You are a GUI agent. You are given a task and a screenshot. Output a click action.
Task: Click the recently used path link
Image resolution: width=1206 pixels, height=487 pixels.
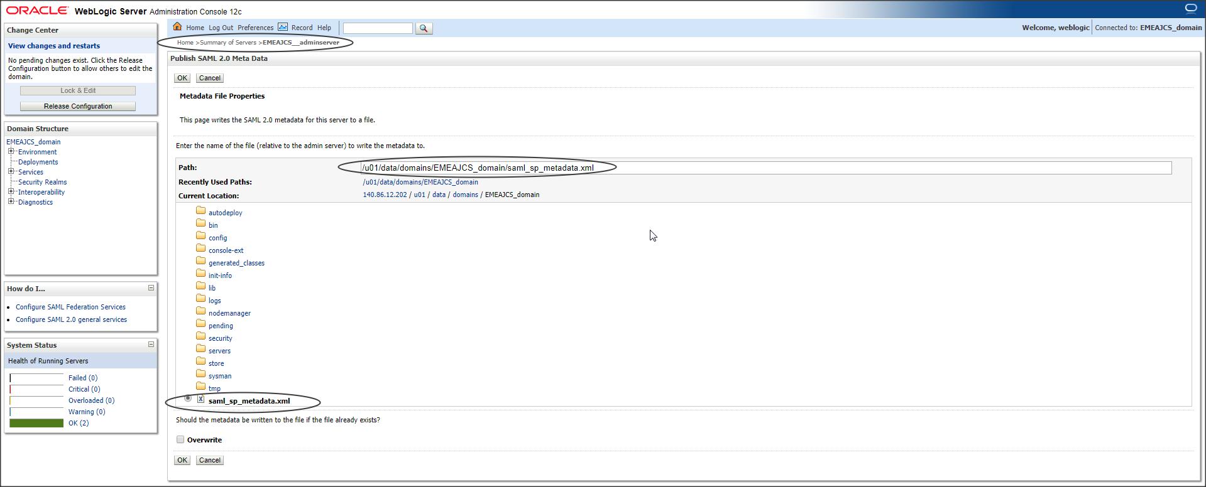(x=420, y=182)
